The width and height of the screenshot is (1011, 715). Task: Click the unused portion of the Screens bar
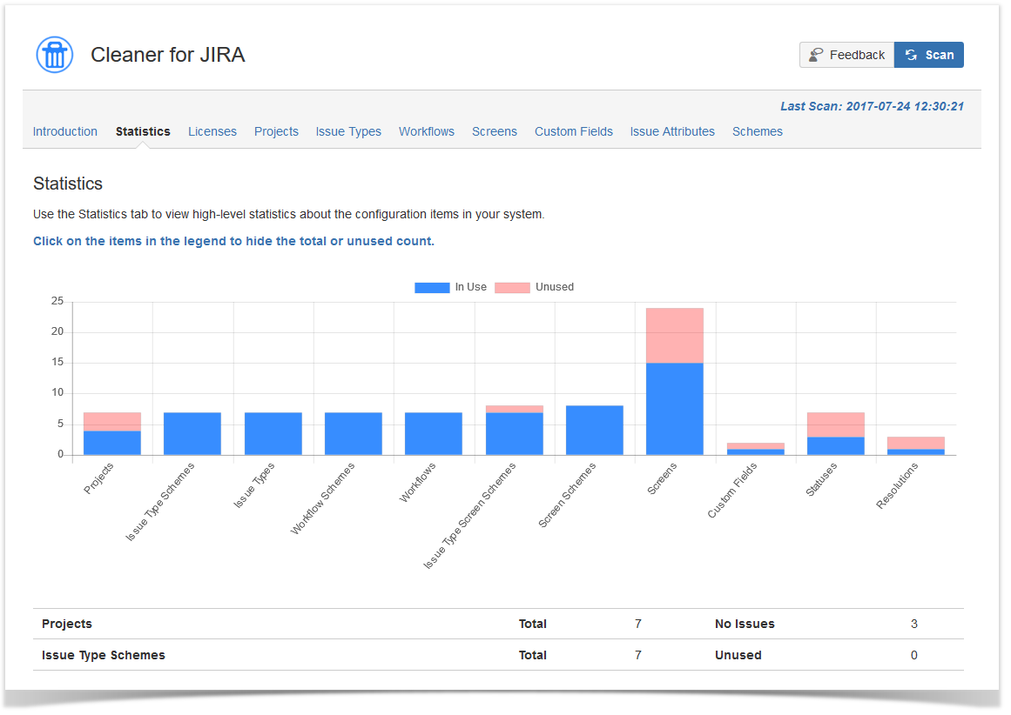674,336
